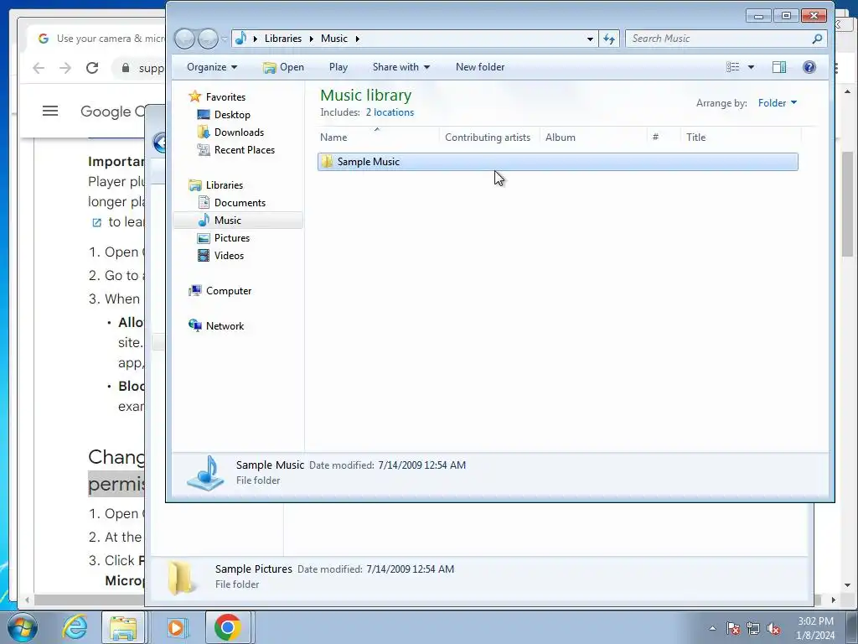Click the music note icon in address bar

240,39
